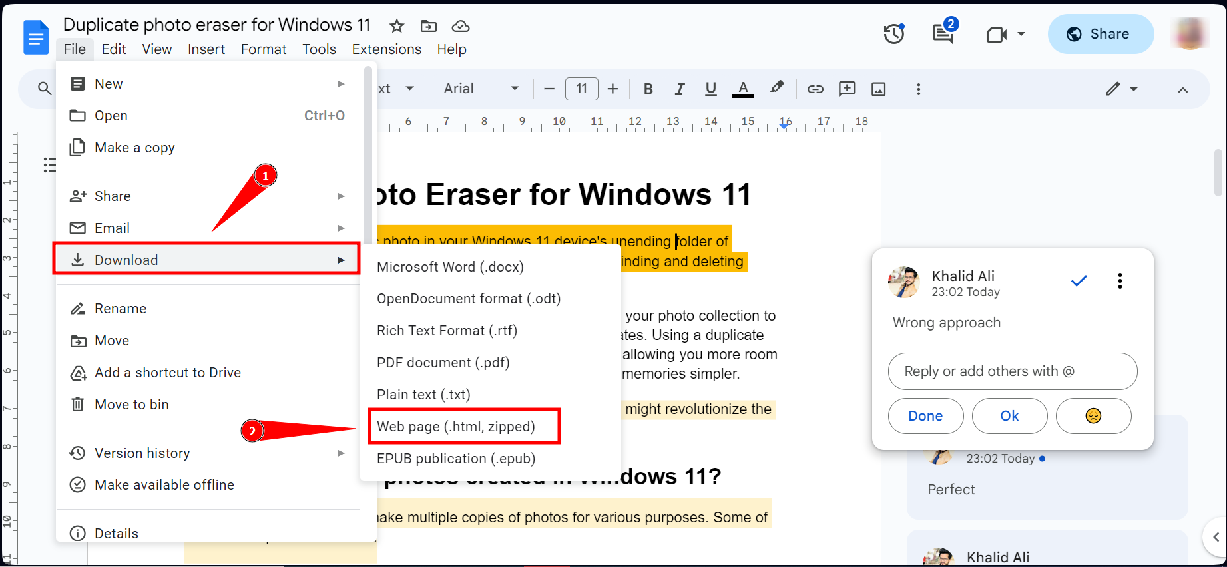Open paragraph style dropdown arrow
The image size is (1227, 567).
(x=410, y=89)
